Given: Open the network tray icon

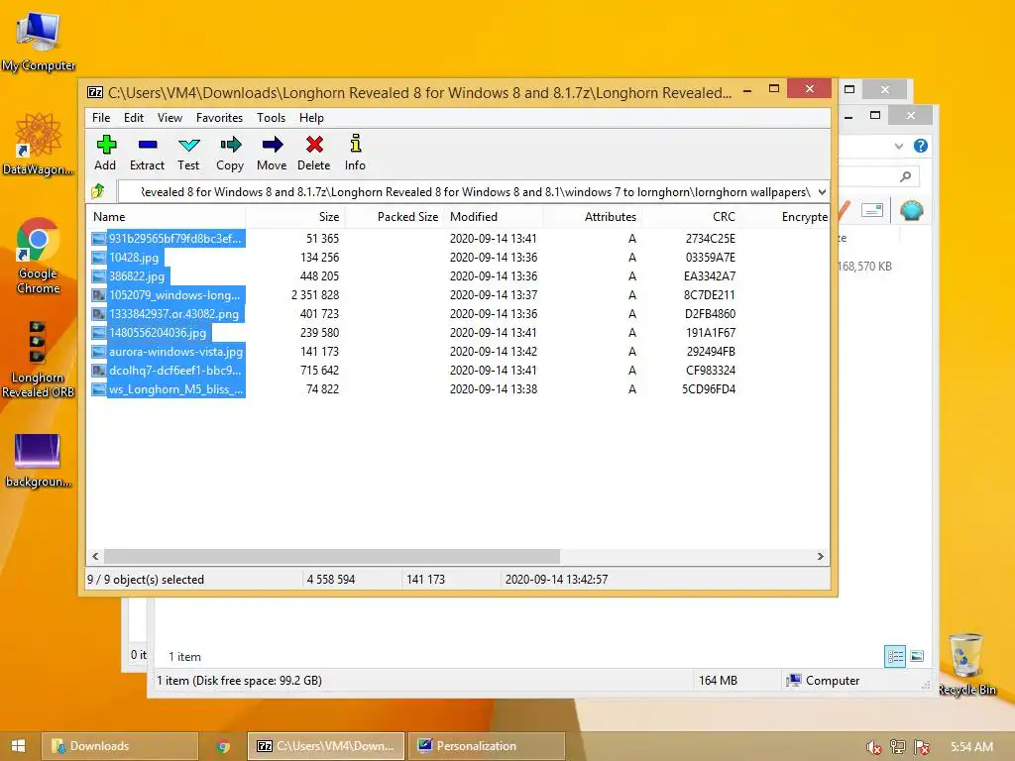Looking at the screenshot, I should coord(898,747).
